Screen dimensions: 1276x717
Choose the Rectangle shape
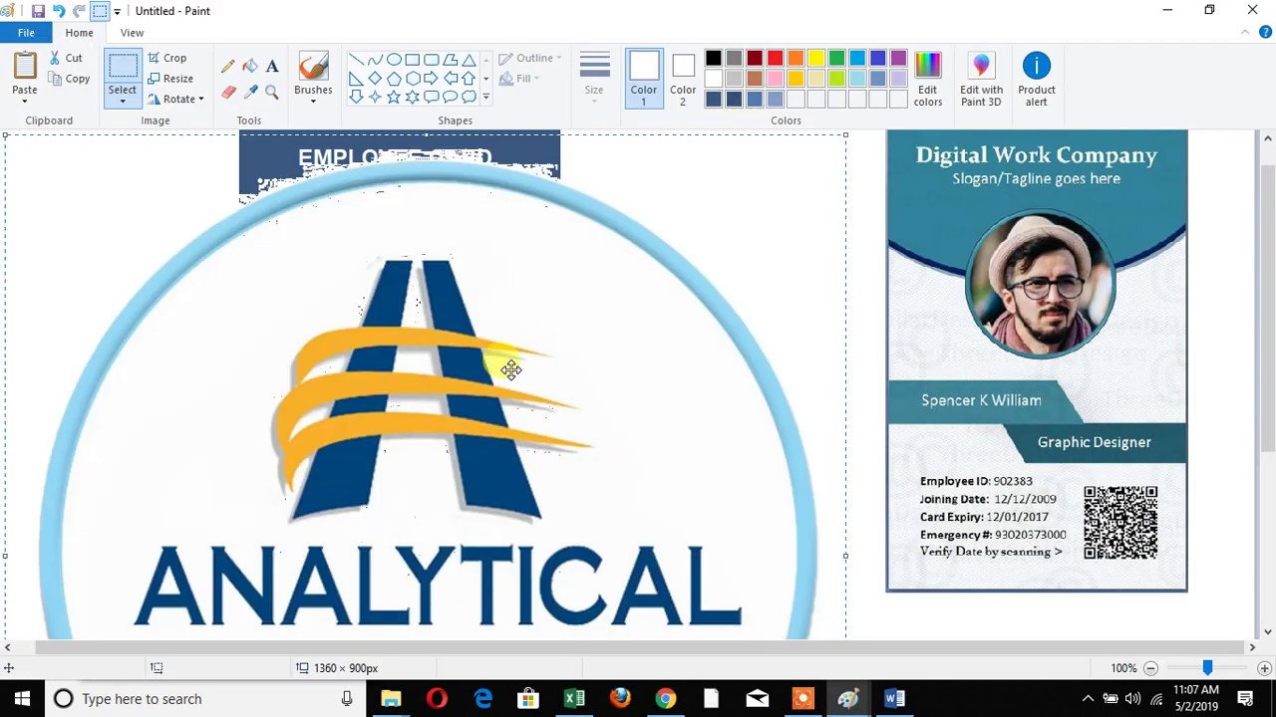click(412, 60)
